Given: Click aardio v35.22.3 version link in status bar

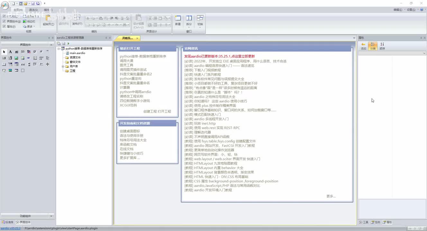Looking at the screenshot, I should [x=11, y=228].
